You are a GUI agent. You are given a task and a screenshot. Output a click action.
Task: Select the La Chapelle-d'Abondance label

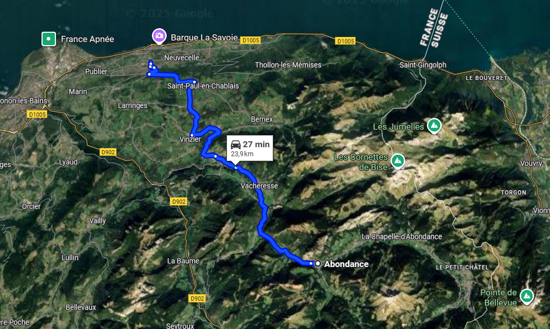pyautogui.click(x=402, y=237)
